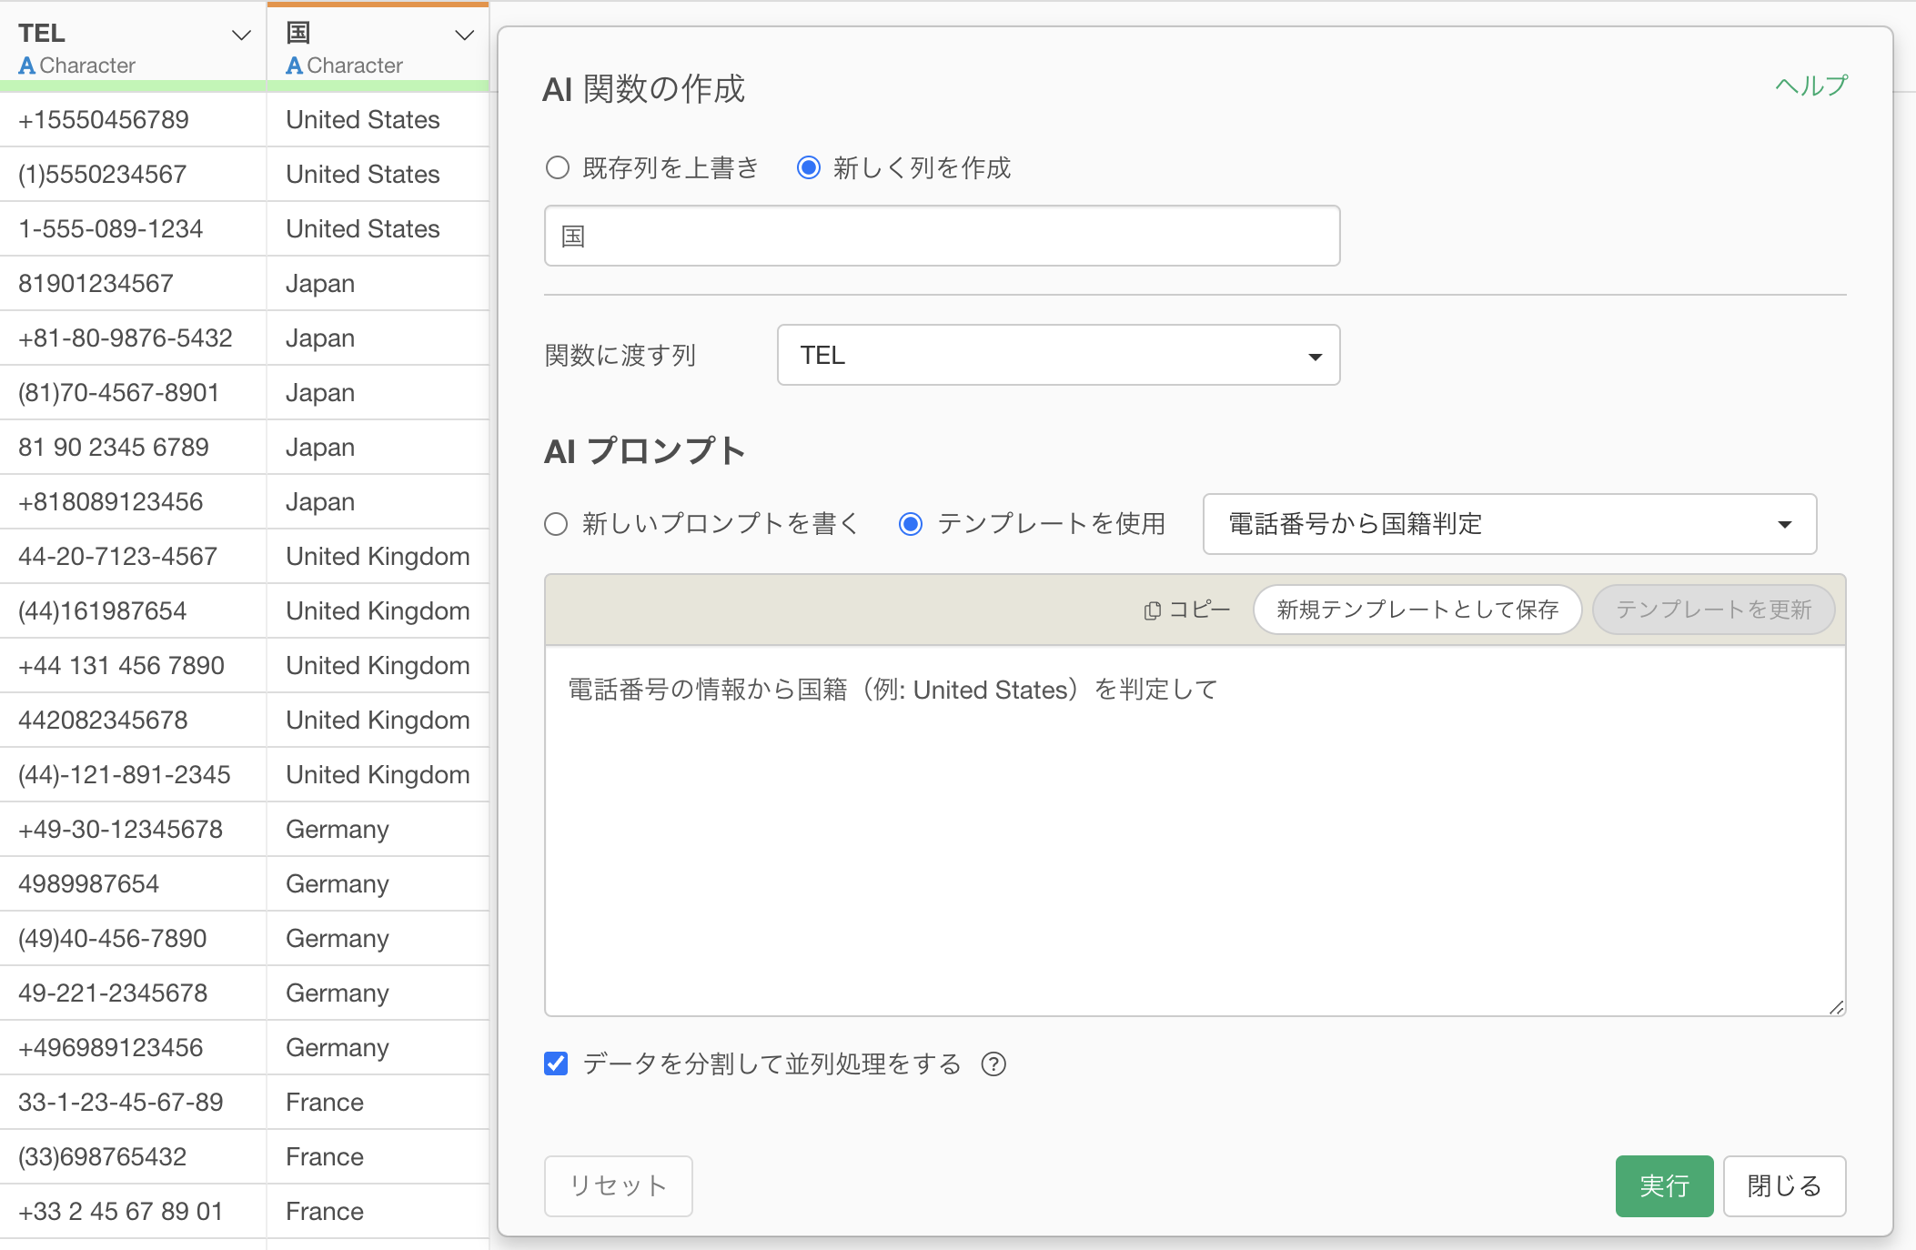
Task: Select the use template radio button
Action: click(x=911, y=524)
